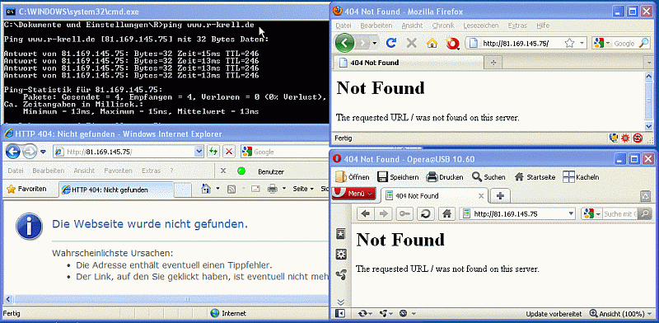Click RSS feeds icon in Internet Explorer
Image resolution: width=659 pixels, height=323 pixels.
coord(231,190)
